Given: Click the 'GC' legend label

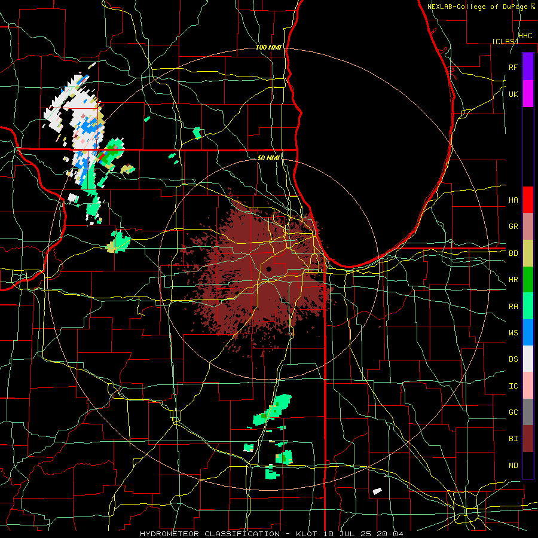Looking at the screenshot, I should 513,412.
